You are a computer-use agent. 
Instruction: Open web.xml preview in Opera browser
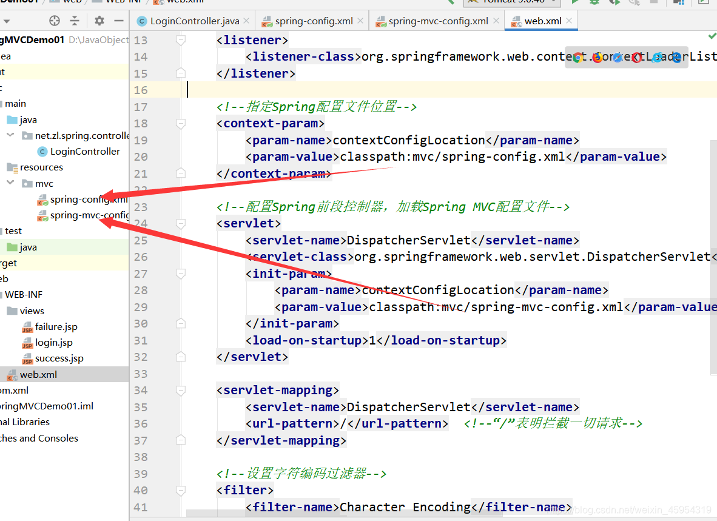(x=637, y=57)
